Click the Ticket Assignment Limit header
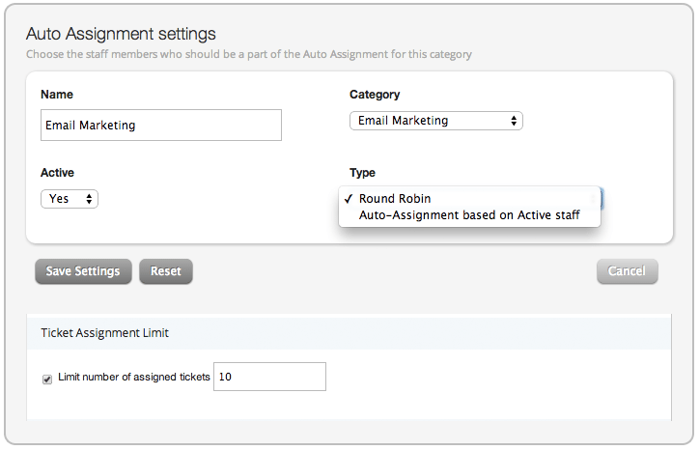 [x=104, y=333]
